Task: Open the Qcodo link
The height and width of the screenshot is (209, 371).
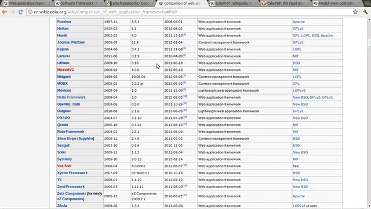Action: [63, 125]
